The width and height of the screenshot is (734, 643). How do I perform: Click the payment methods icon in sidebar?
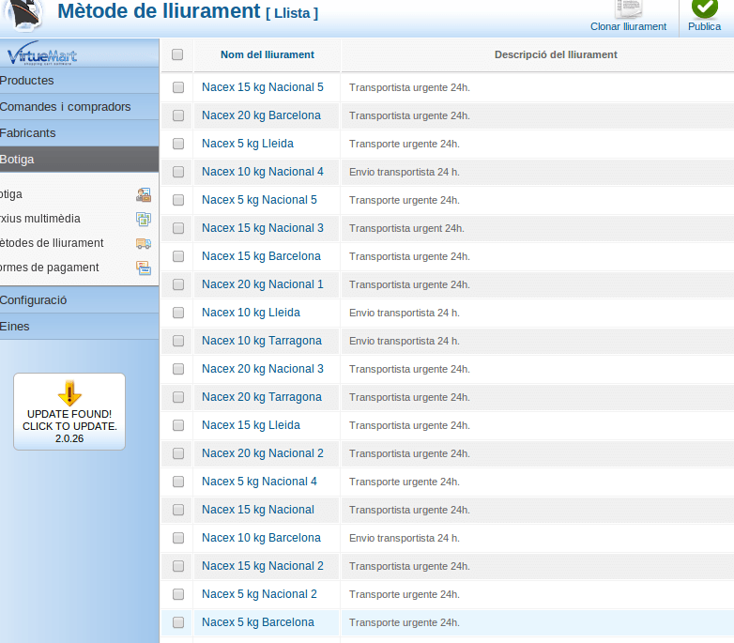click(144, 268)
